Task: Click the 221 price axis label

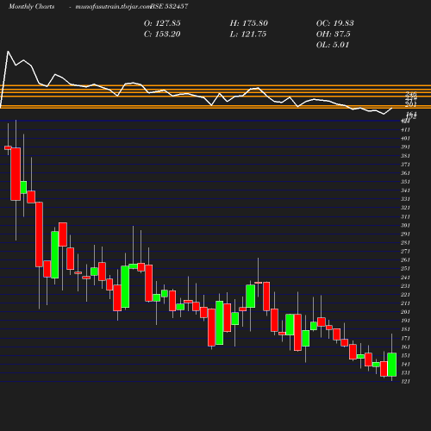Action: [x=405, y=295]
